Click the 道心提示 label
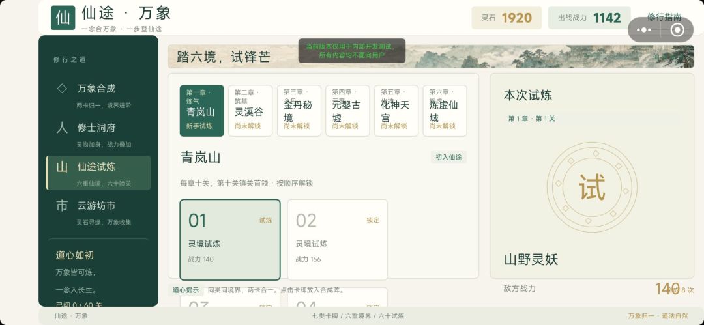The image size is (704, 325). click(186, 290)
